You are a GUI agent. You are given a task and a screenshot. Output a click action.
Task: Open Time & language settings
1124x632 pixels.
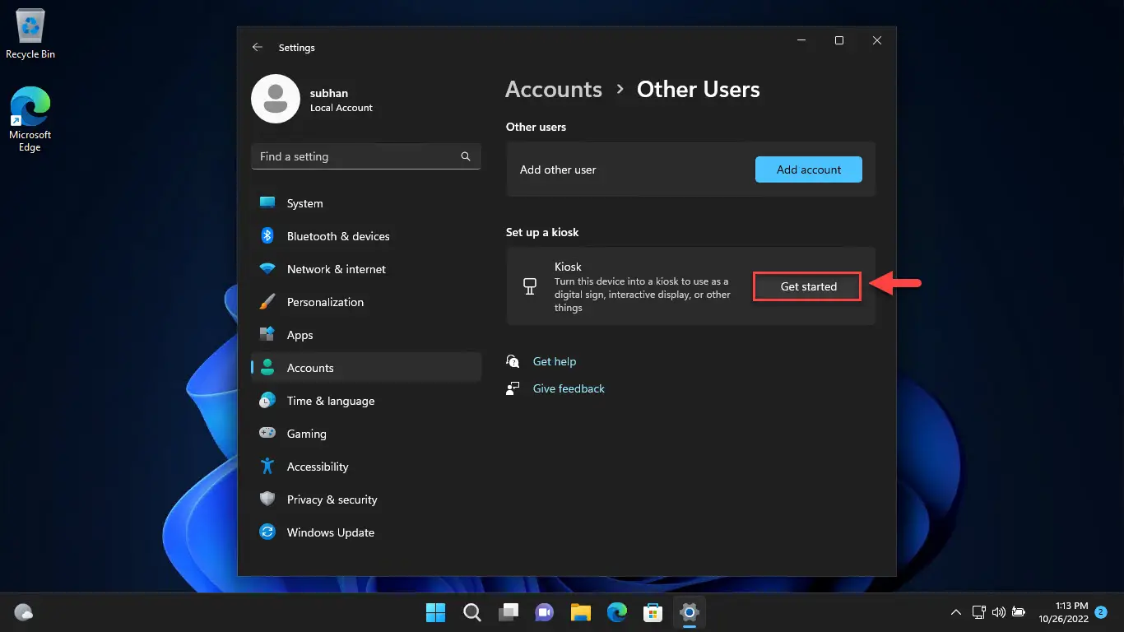(x=366, y=401)
